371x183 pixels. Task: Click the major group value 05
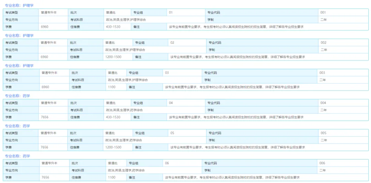click(172, 133)
